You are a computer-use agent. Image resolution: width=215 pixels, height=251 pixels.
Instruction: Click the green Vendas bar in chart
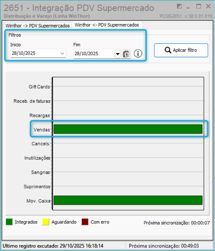[x=128, y=129]
